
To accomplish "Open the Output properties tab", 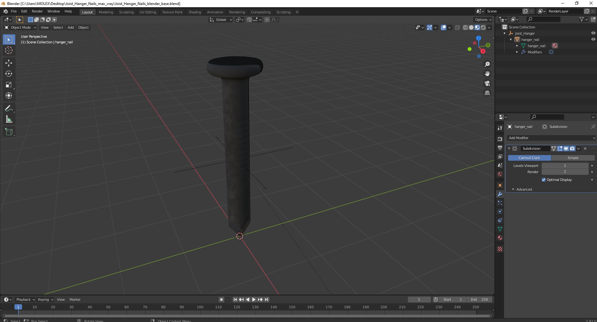I will [x=500, y=148].
